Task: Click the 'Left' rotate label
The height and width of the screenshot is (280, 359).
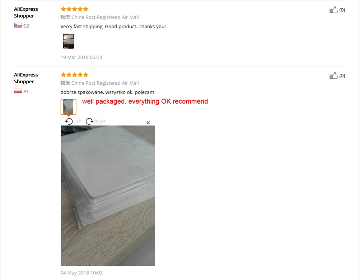Action: (x=78, y=122)
